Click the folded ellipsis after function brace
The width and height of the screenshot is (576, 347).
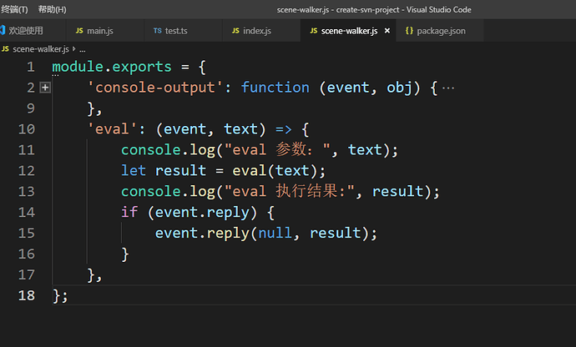448,88
